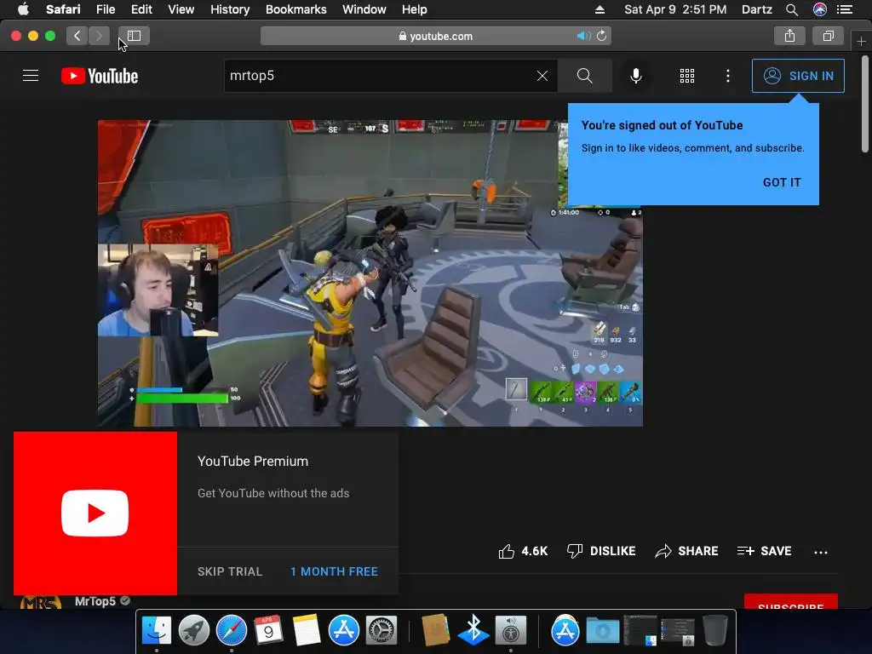Open the Bookmarks menu
Image resolution: width=872 pixels, height=654 pixels.
pyautogui.click(x=295, y=9)
